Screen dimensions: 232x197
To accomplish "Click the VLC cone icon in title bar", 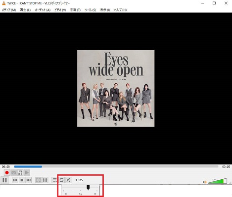I will pyautogui.click(x=3, y=3).
